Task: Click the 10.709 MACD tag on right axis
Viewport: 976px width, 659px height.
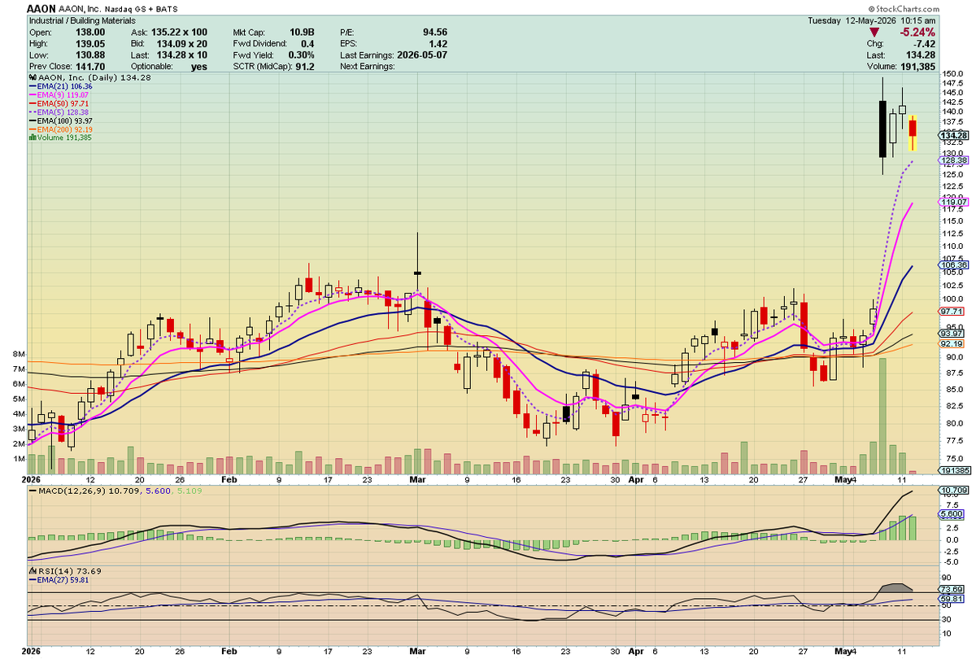Action: coord(954,491)
